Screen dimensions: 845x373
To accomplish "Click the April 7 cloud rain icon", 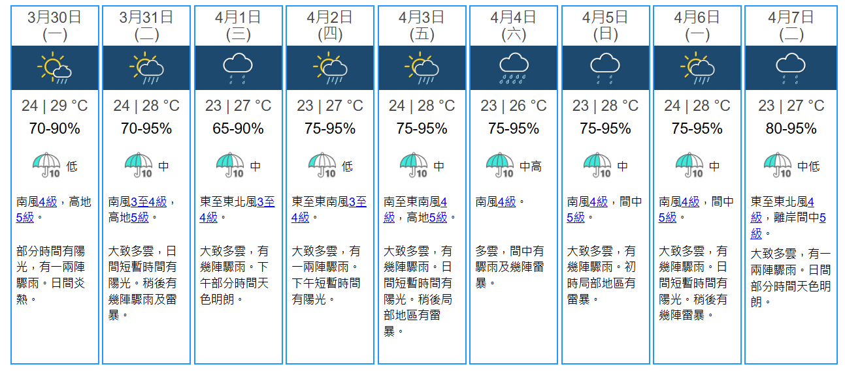I will click(789, 68).
